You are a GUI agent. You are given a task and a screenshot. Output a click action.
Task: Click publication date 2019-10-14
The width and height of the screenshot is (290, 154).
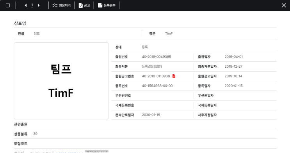(233, 76)
